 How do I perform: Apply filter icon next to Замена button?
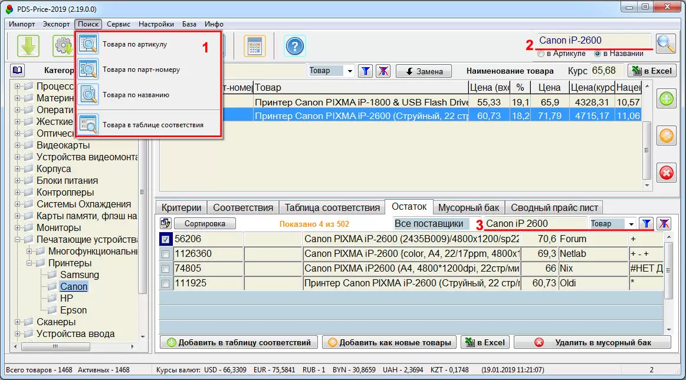[x=366, y=71]
